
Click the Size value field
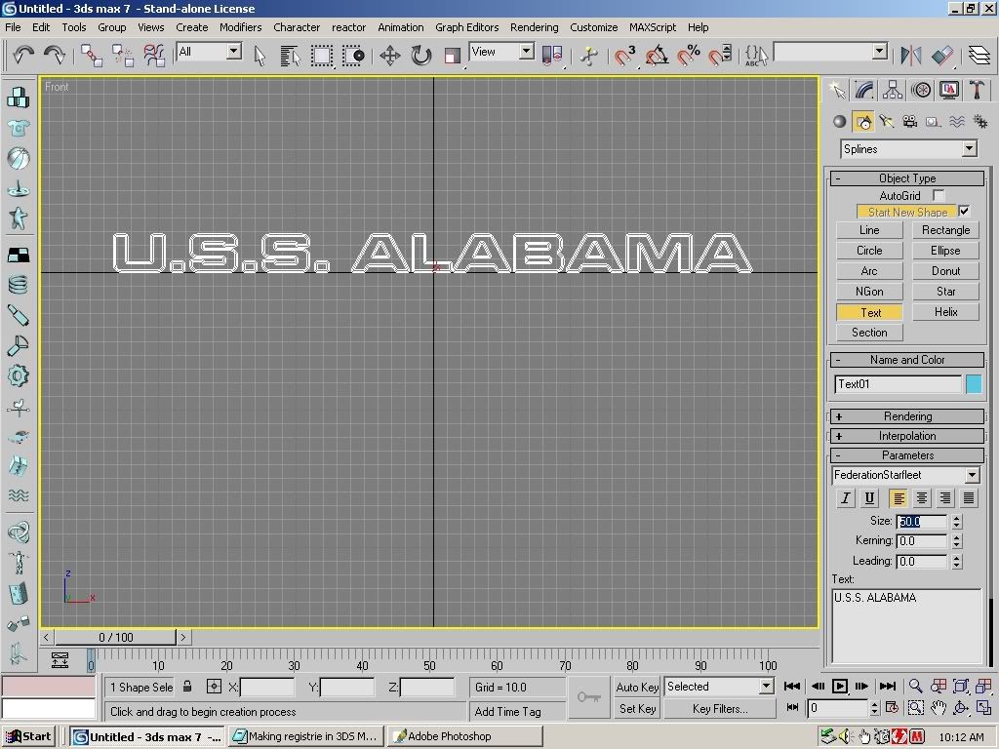click(922, 522)
